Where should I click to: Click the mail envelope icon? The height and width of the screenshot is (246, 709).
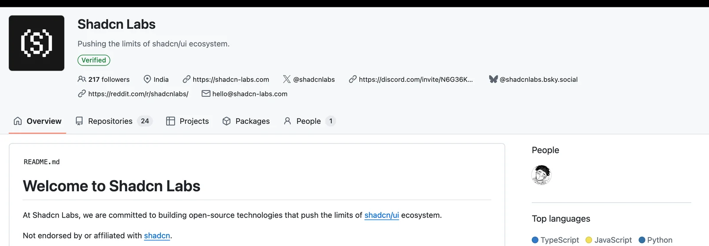pos(206,94)
